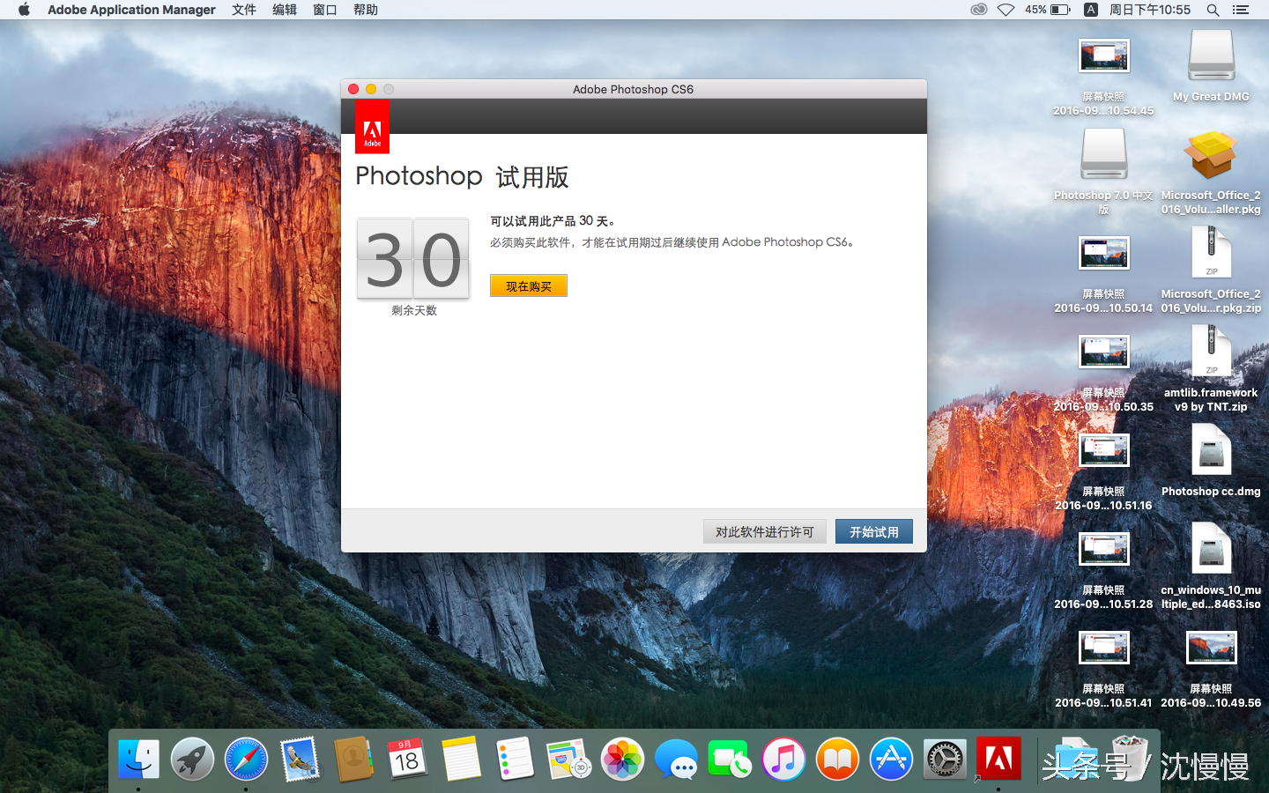Open iBooks from the Dock

tap(837, 759)
